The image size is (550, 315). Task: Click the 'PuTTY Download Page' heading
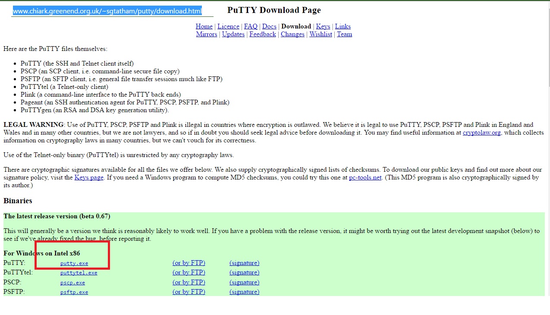pyautogui.click(x=274, y=10)
